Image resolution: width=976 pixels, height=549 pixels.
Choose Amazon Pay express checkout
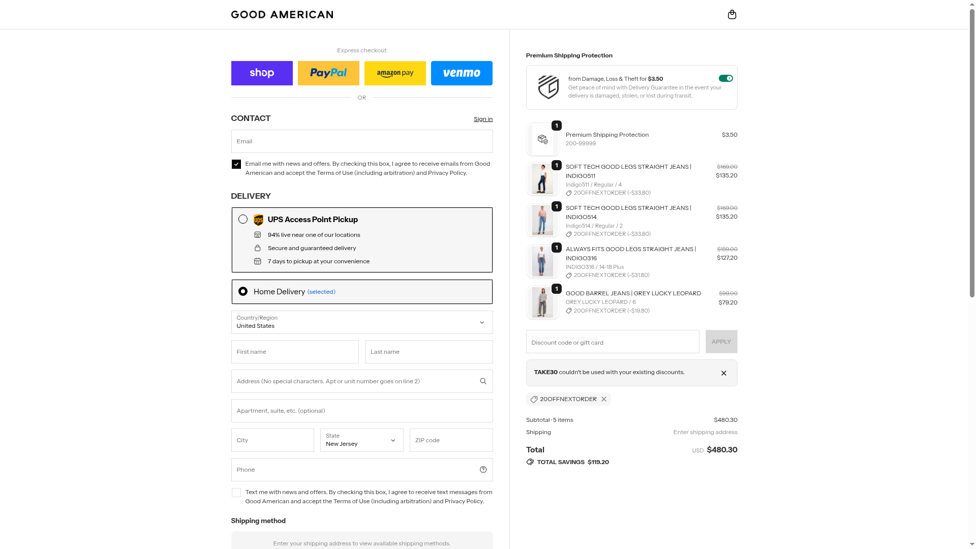click(x=395, y=73)
